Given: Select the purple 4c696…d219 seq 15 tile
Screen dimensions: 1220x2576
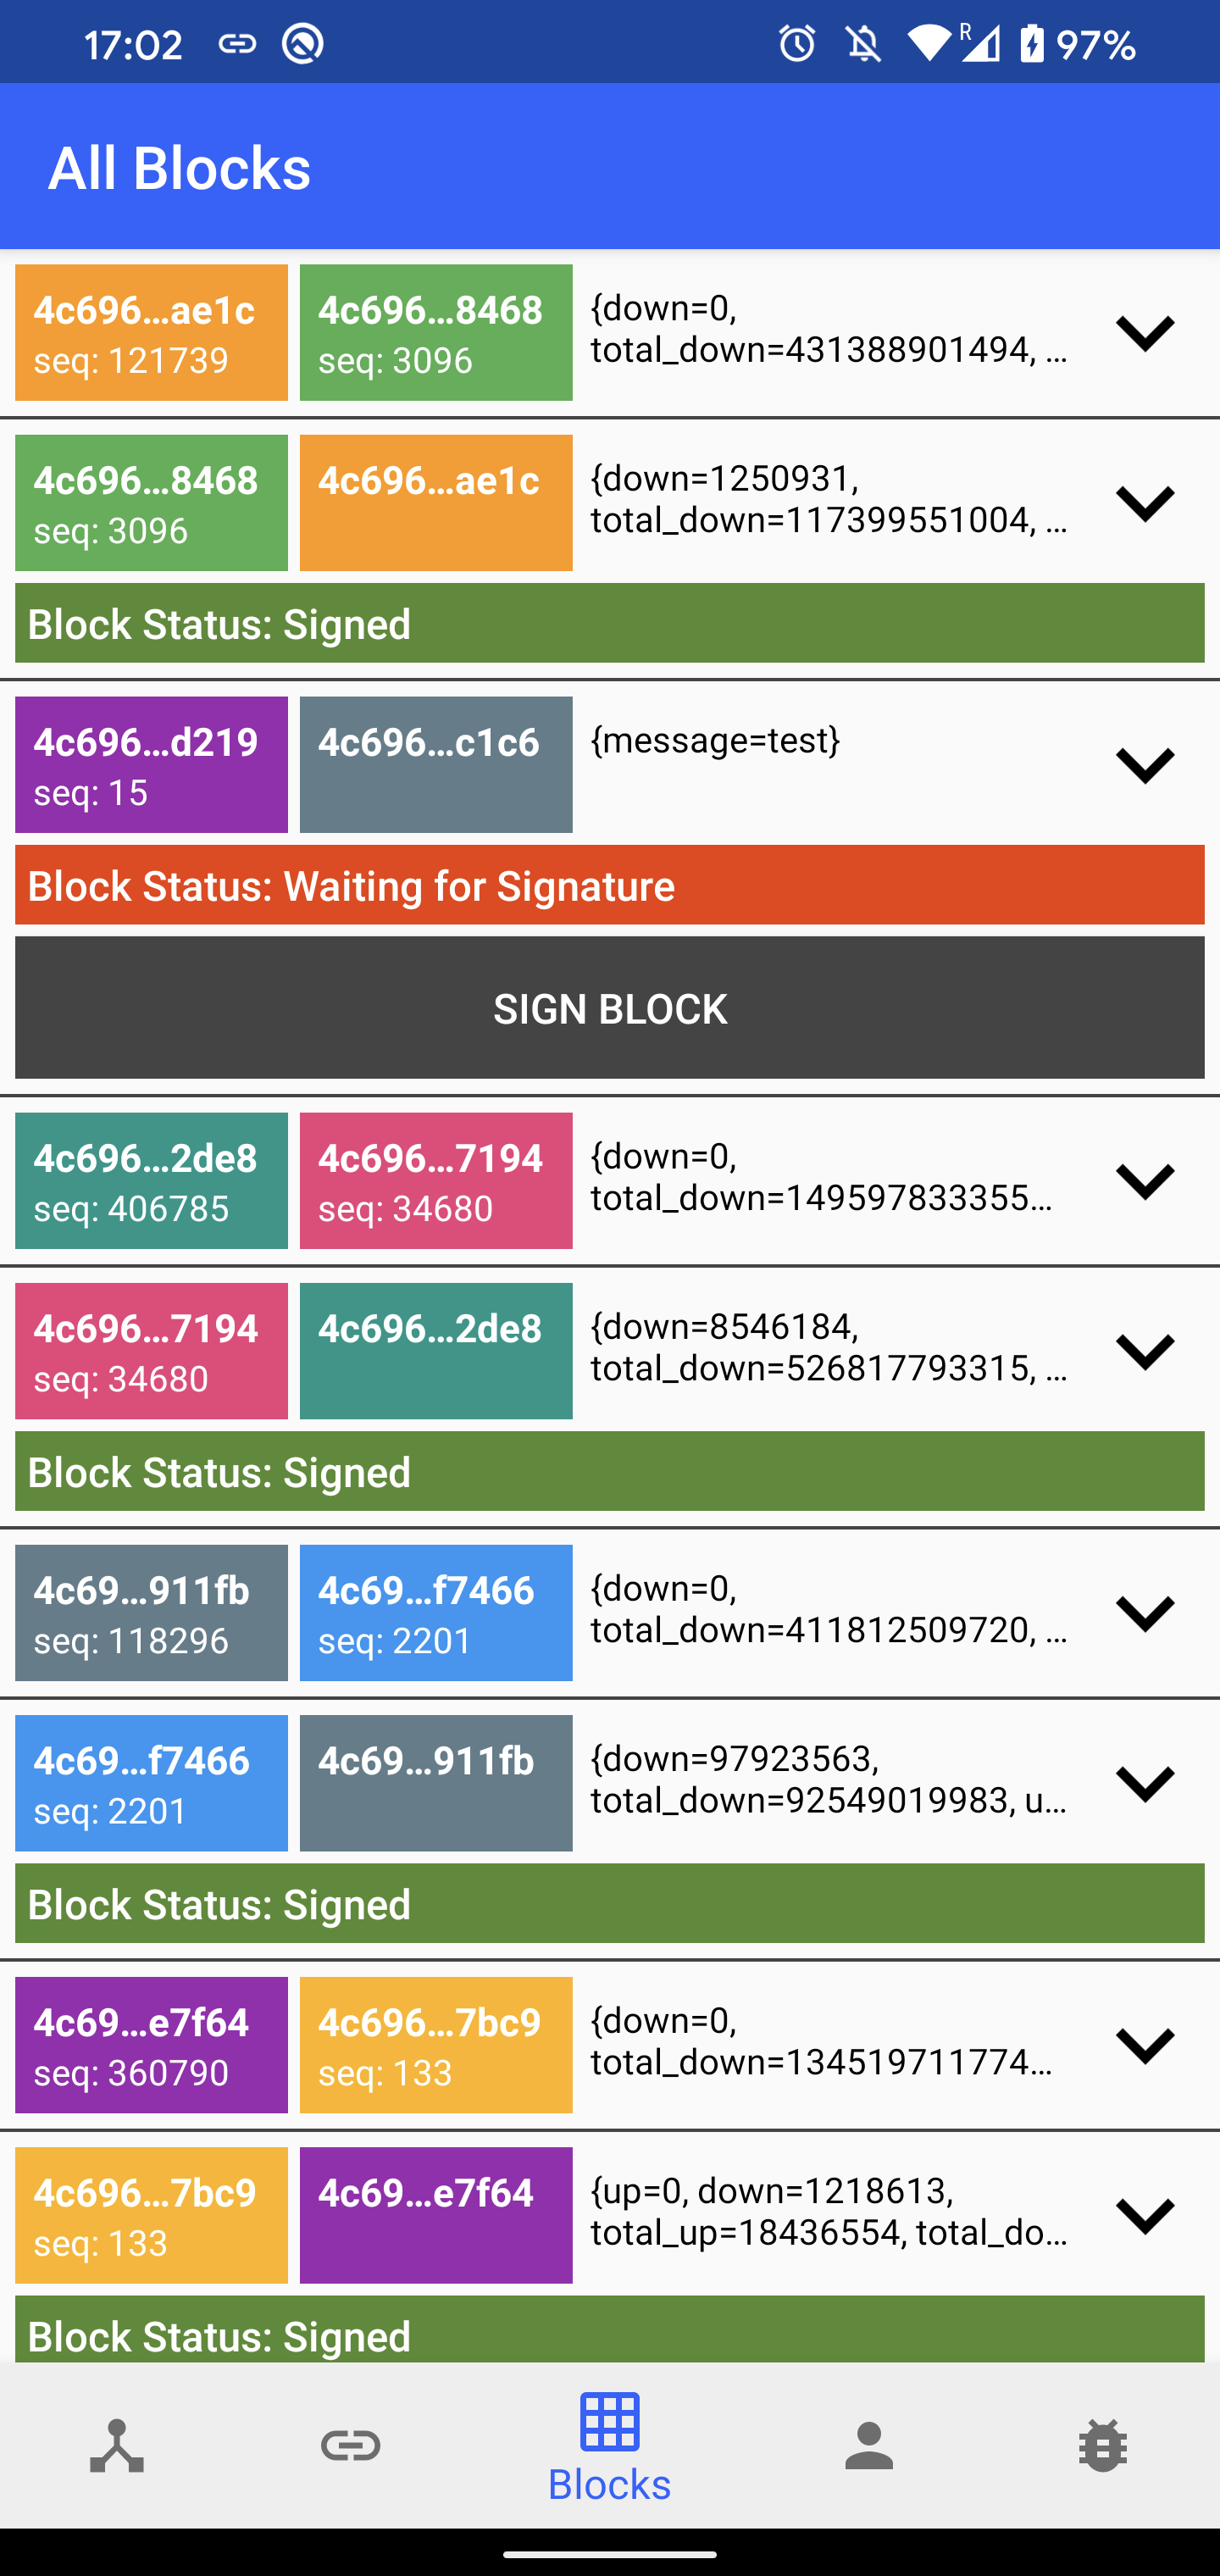Looking at the screenshot, I should tap(151, 765).
